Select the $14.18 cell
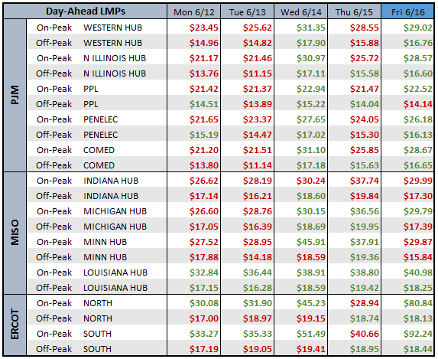The height and width of the screenshot is (359, 438). tap(257, 257)
